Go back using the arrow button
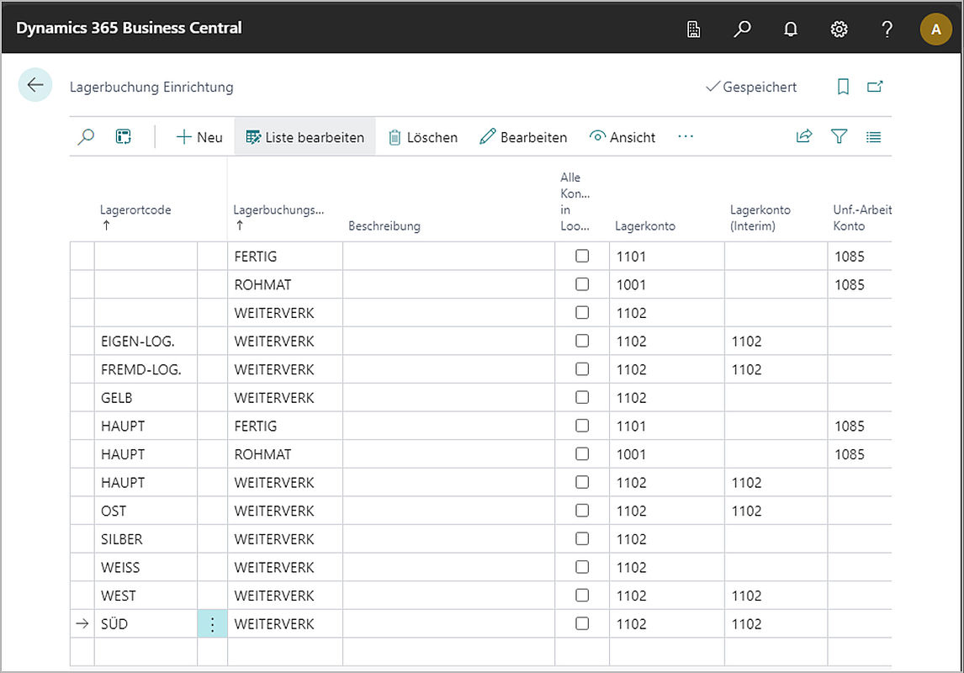This screenshot has height=673, width=964. pyautogui.click(x=35, y=85)
